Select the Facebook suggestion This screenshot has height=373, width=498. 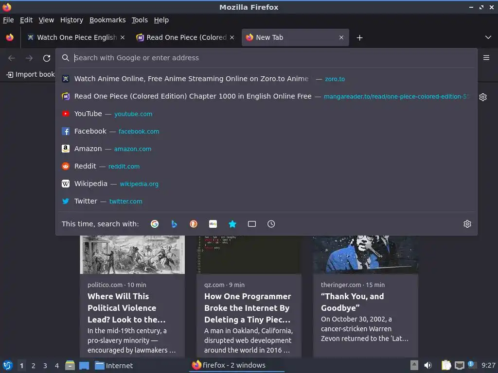(266, 131)
